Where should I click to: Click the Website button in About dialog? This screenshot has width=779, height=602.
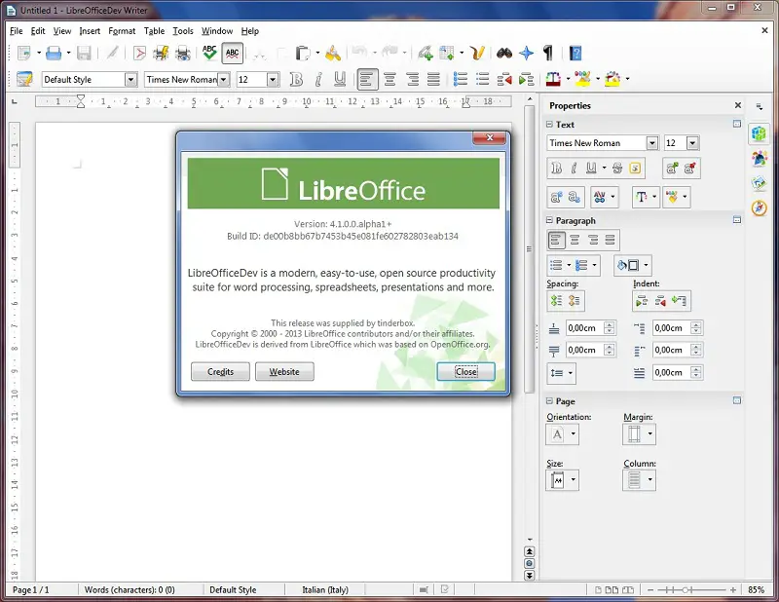[x=284, y=372]
